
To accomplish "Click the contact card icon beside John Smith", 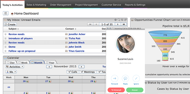I will point(66,47).
